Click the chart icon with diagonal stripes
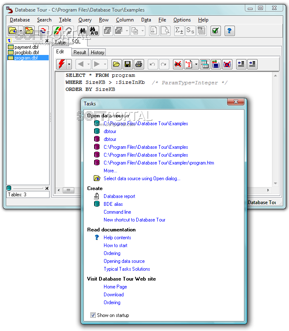The height and width of the screenshot is (331, 289). pyautogui.click(x=57, y=31)
